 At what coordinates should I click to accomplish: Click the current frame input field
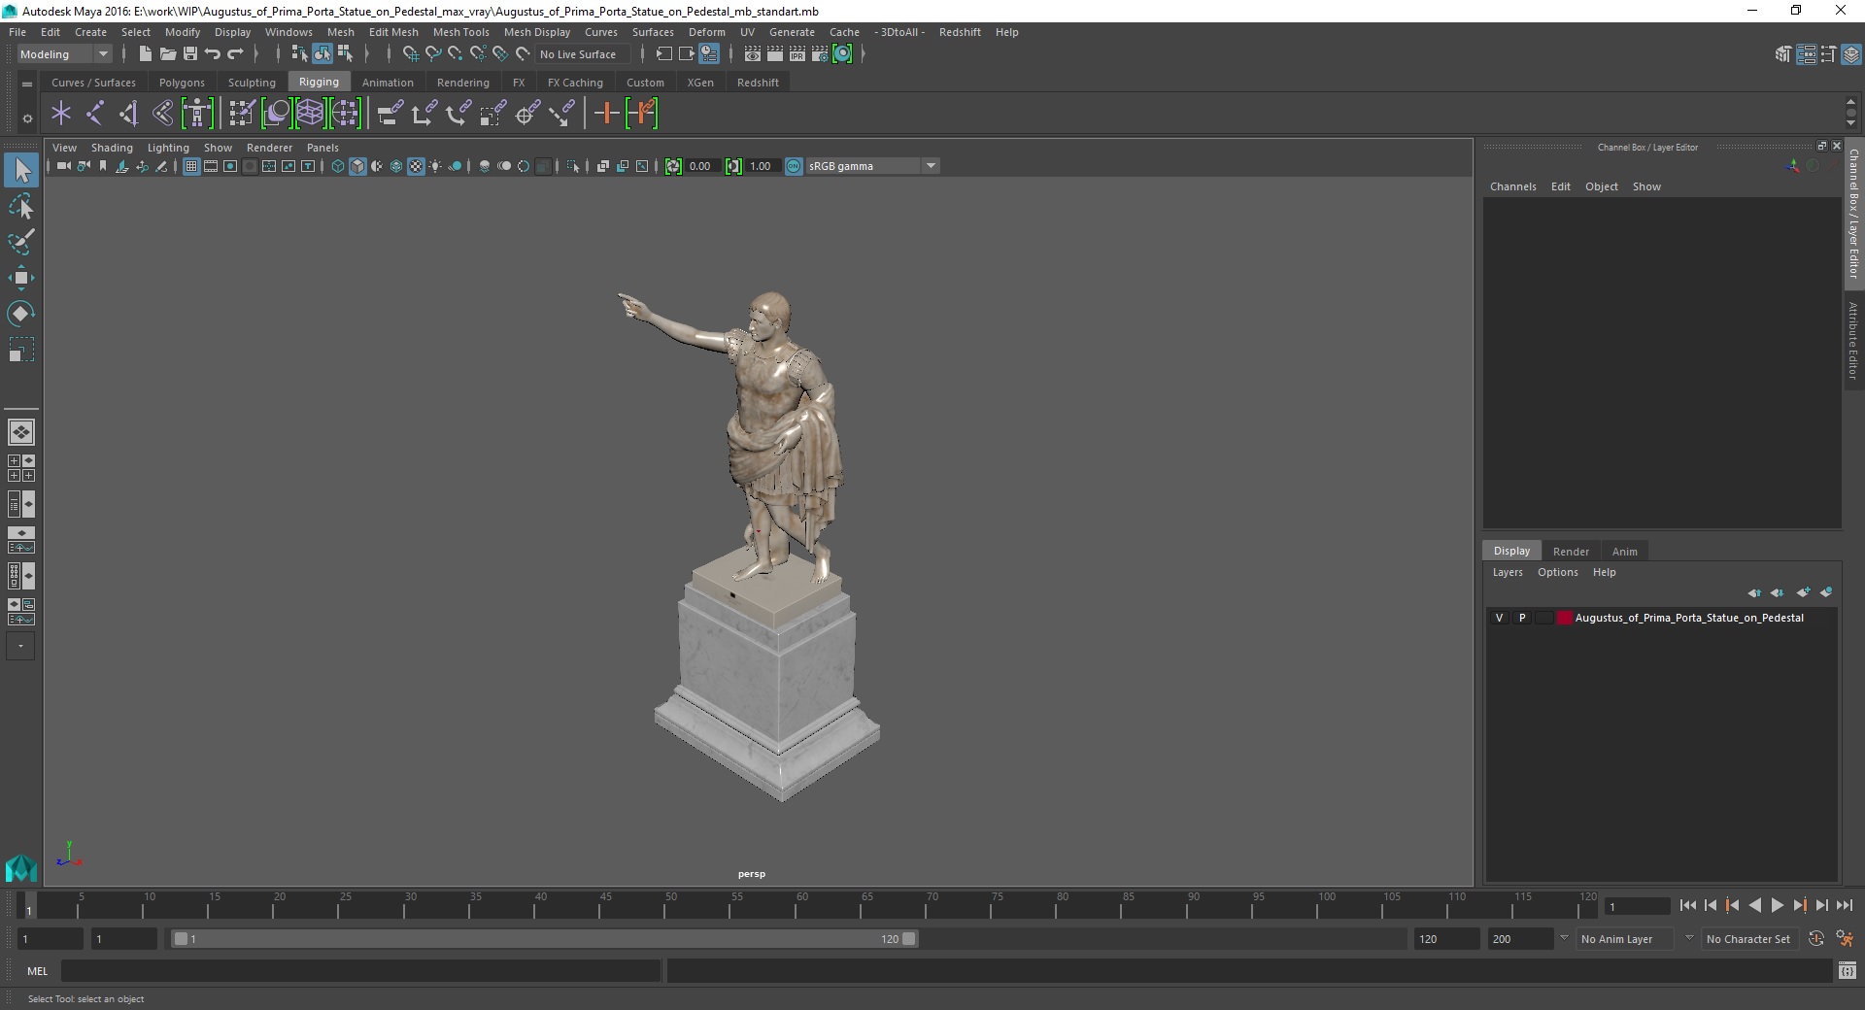1638,906
